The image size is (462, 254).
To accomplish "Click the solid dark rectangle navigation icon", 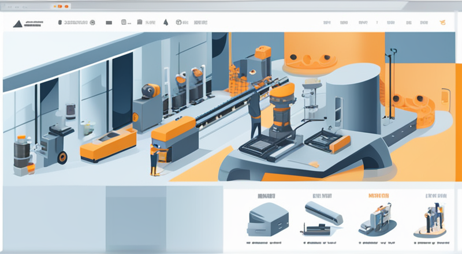I will (109, 23).
